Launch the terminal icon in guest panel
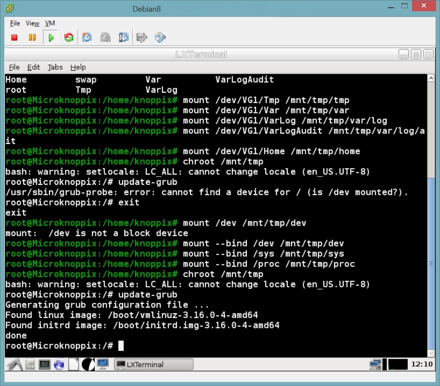Screen dimensions: 440x386 pyautogui.click(x=44, y=364)
